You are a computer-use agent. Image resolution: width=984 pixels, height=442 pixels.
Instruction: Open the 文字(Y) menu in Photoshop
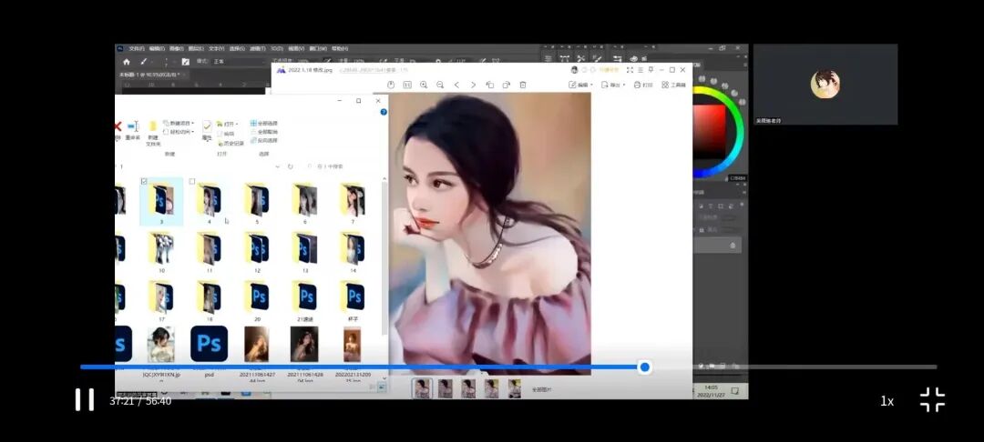click(217, 48)
